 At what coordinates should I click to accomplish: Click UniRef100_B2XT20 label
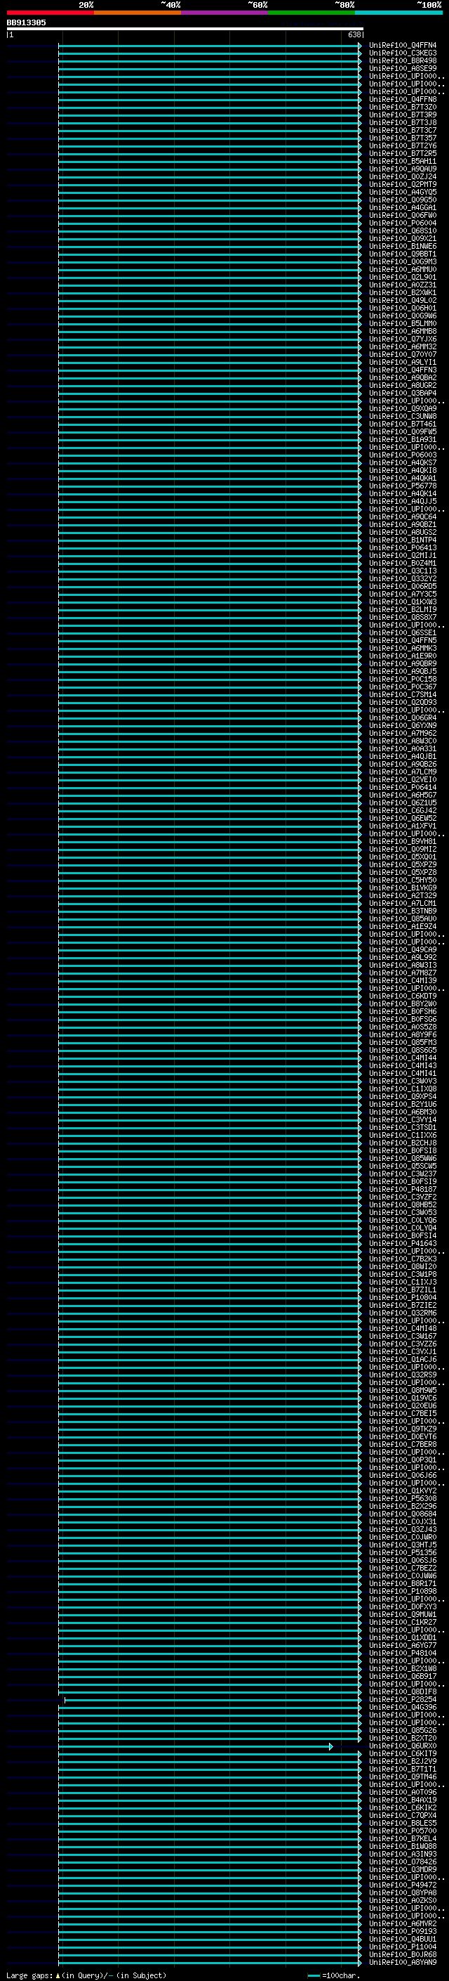[402, 1738]
